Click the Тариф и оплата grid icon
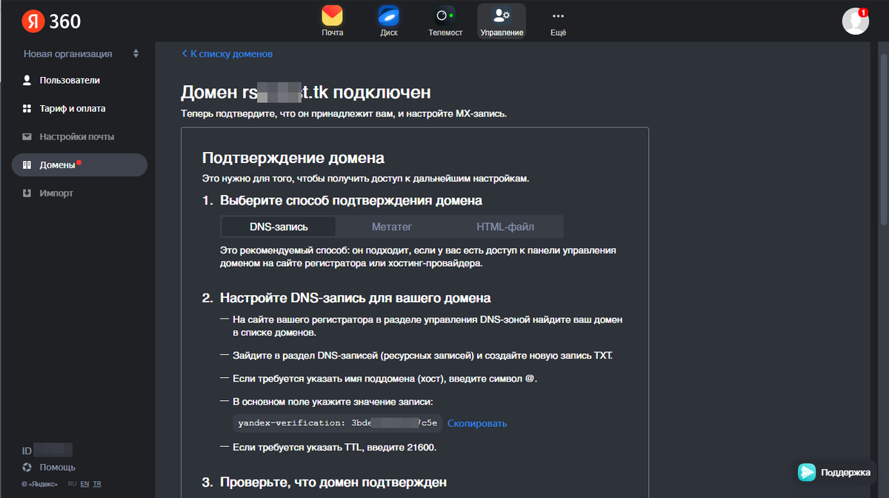 pos(27,109)
